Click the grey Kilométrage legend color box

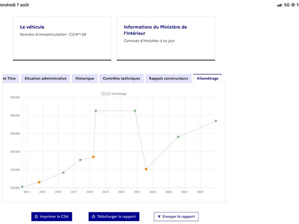(106, 94)
